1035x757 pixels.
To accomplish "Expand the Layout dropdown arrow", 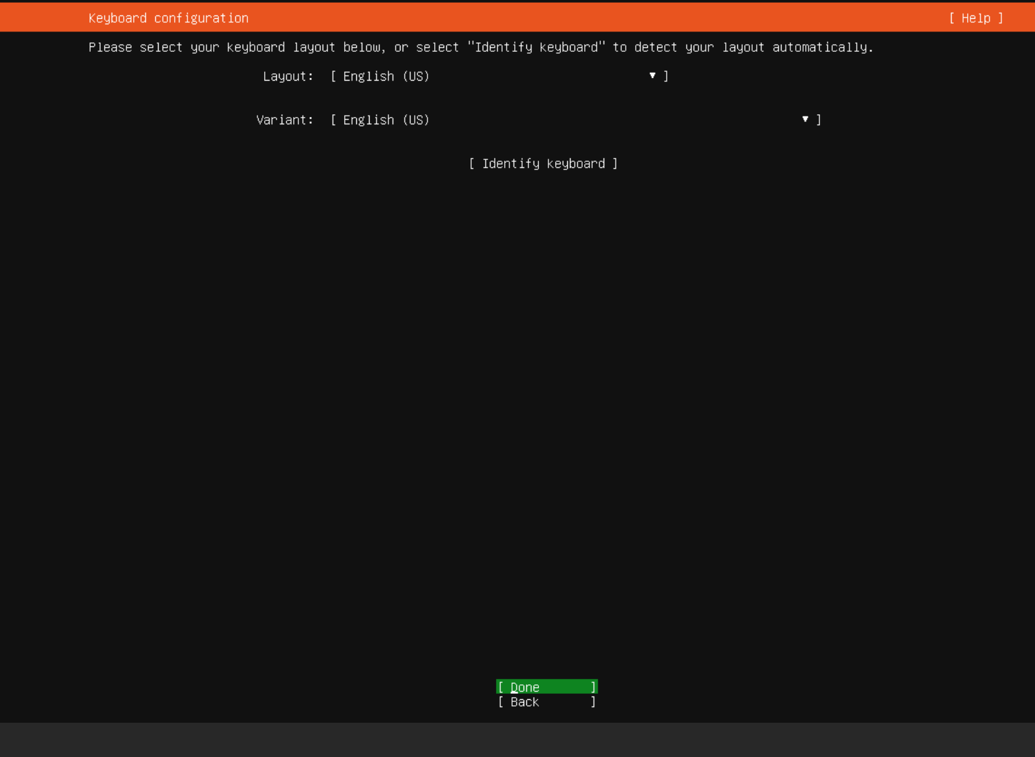I will tap(652, 76).
